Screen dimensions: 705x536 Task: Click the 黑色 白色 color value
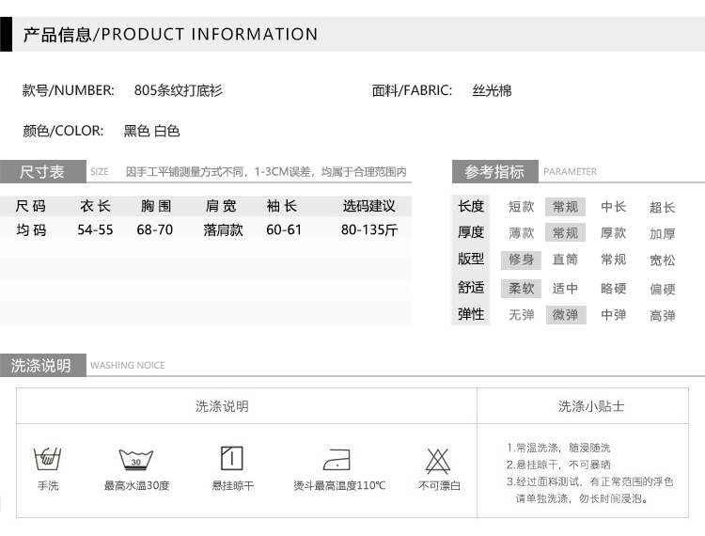151,131
